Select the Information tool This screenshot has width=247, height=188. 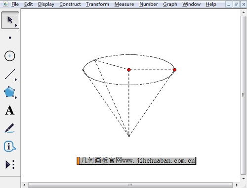pyautogui.click(x=9, y=146)
